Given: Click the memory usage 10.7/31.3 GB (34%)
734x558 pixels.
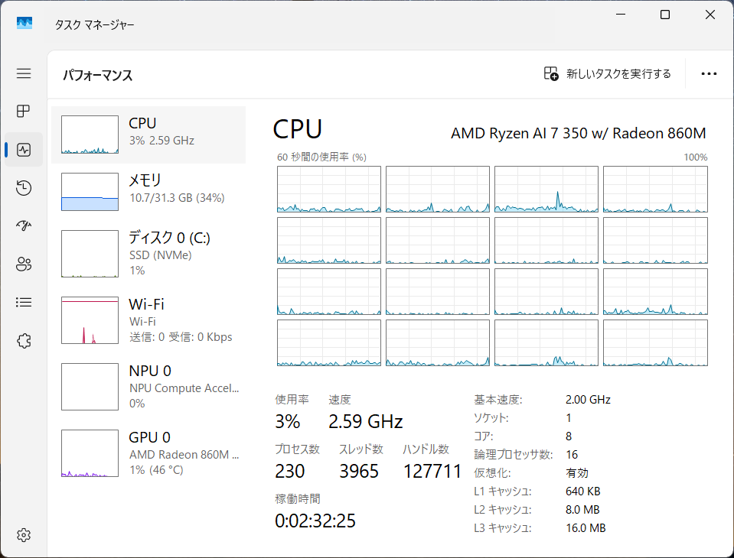Looking at the screenshot, I should 177,198.
